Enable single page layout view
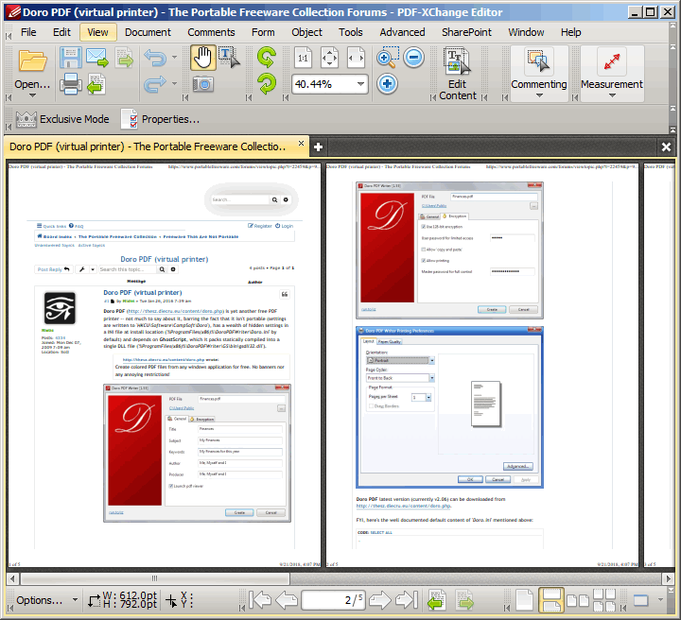 (525, 600)
